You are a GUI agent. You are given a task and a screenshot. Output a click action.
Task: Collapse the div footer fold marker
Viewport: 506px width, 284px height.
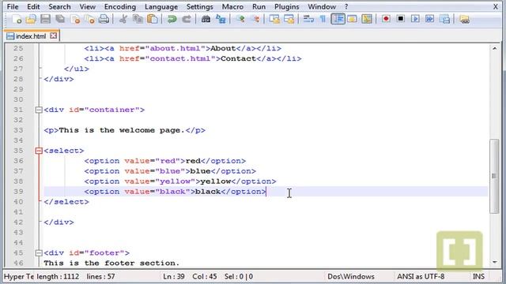pos(39,253)
